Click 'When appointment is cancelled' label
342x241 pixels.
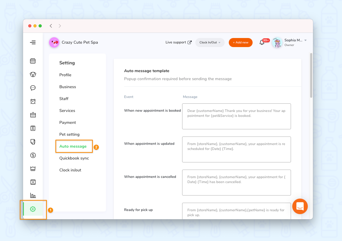coord(150,177)
